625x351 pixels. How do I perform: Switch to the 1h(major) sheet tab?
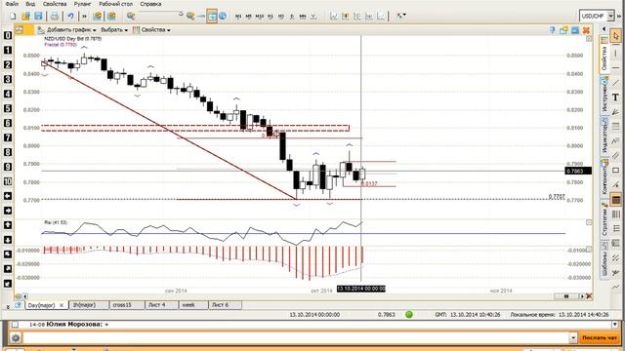point(89,305)
